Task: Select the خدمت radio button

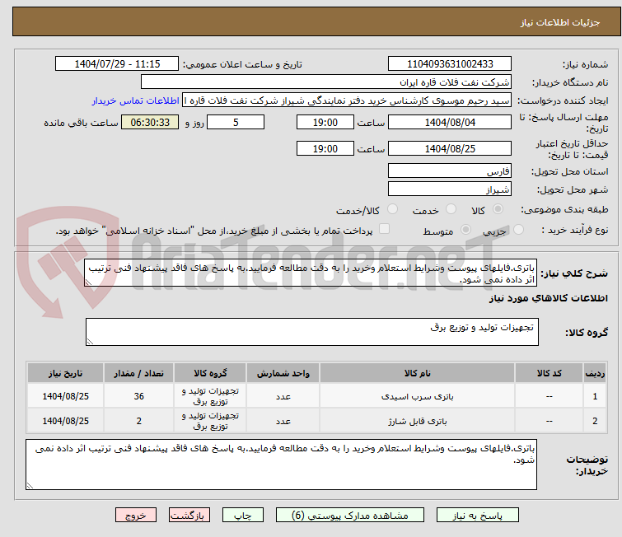Action: tap(451, 209)
